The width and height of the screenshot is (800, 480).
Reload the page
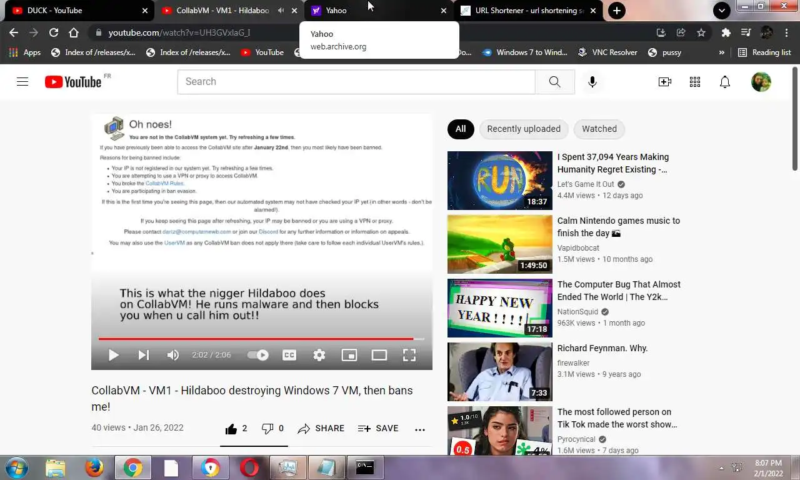click(54, 32)
